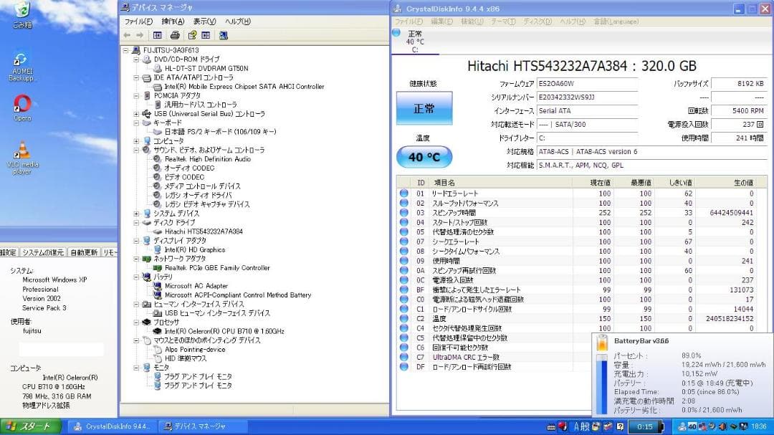The width and height of the screenshot is (774, 435).
Task: Click the 40 °C temperature button
Action: (x=424, y=157)
